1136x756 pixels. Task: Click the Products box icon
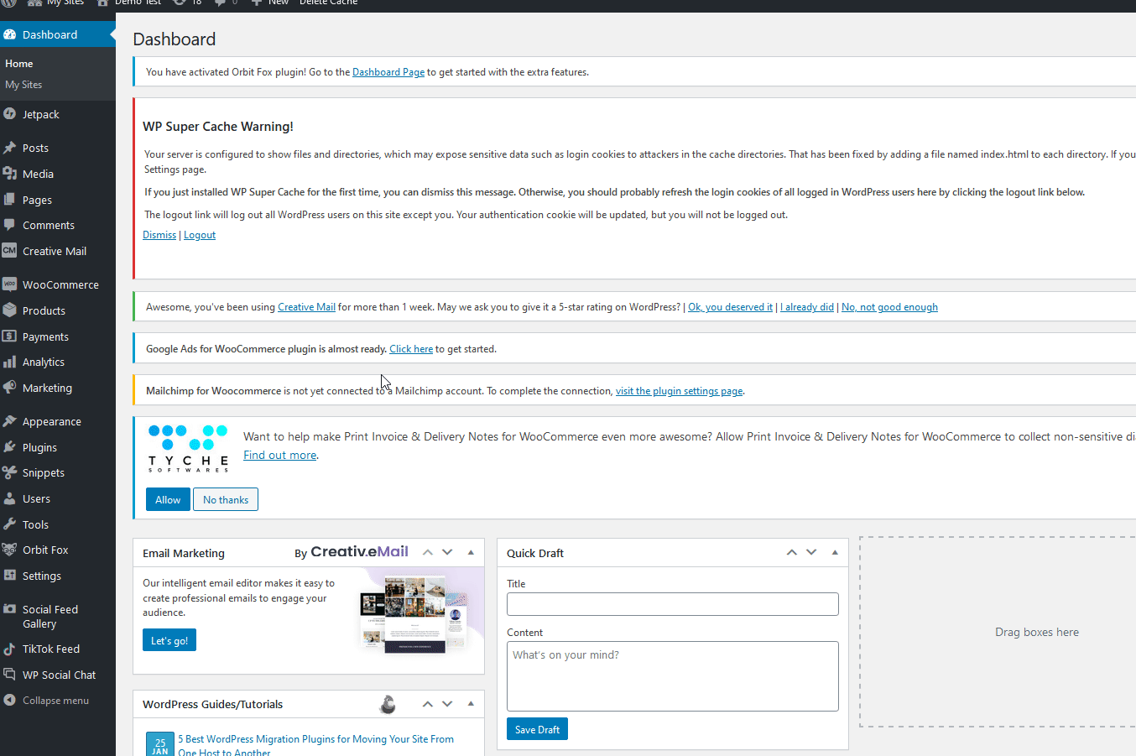click(x=10, y=310)
